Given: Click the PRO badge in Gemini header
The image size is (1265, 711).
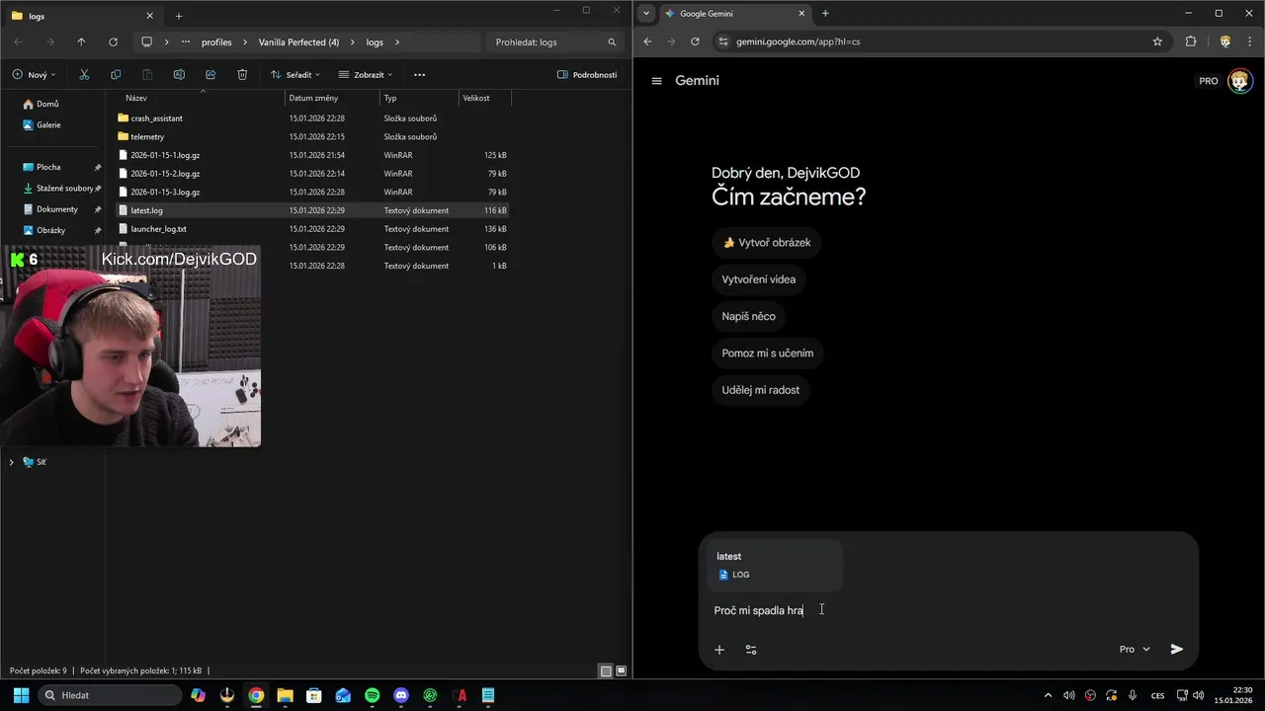Looking at the screenshot, I should coord(1209,81).
